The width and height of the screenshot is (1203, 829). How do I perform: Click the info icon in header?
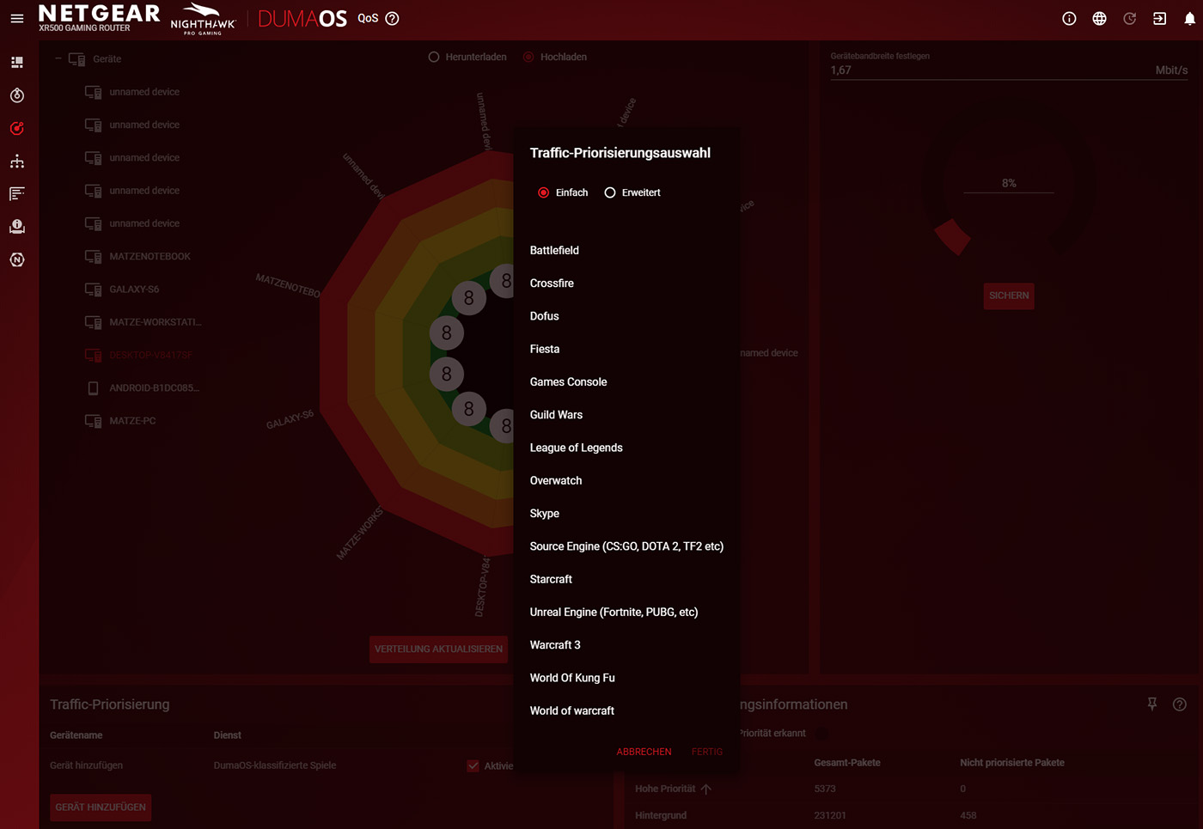(x=1069, y=19)
